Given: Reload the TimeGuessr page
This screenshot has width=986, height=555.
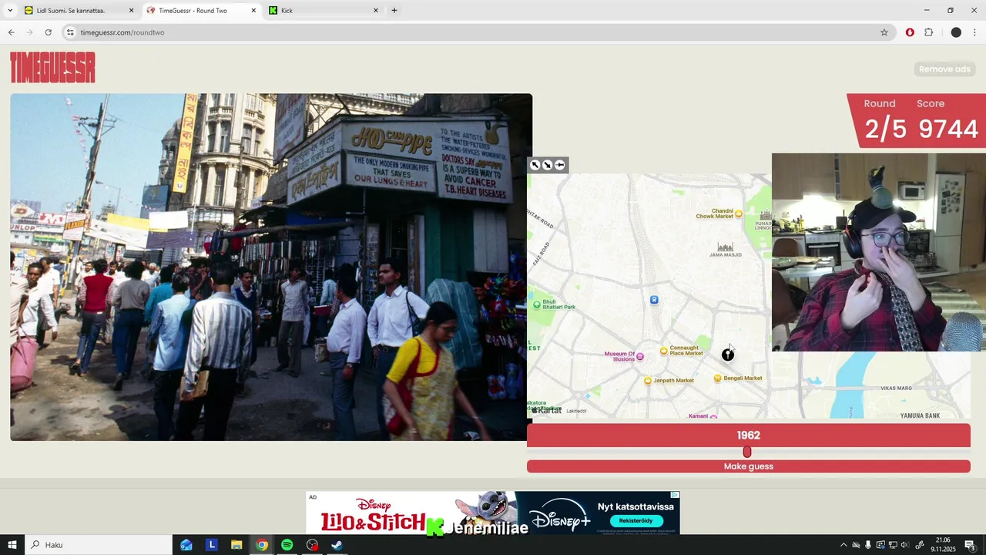Looking at the screenshot, I should 48,32.
